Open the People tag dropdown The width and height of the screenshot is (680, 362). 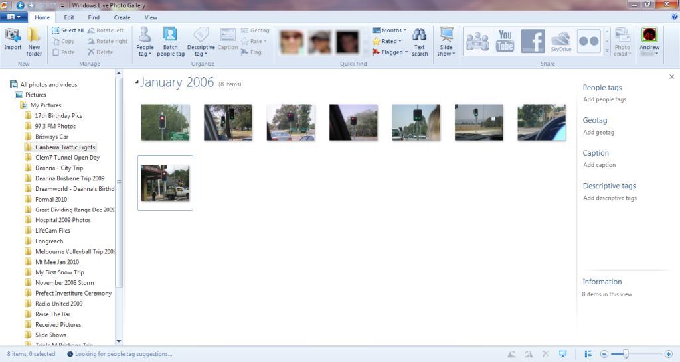(145, 42)
